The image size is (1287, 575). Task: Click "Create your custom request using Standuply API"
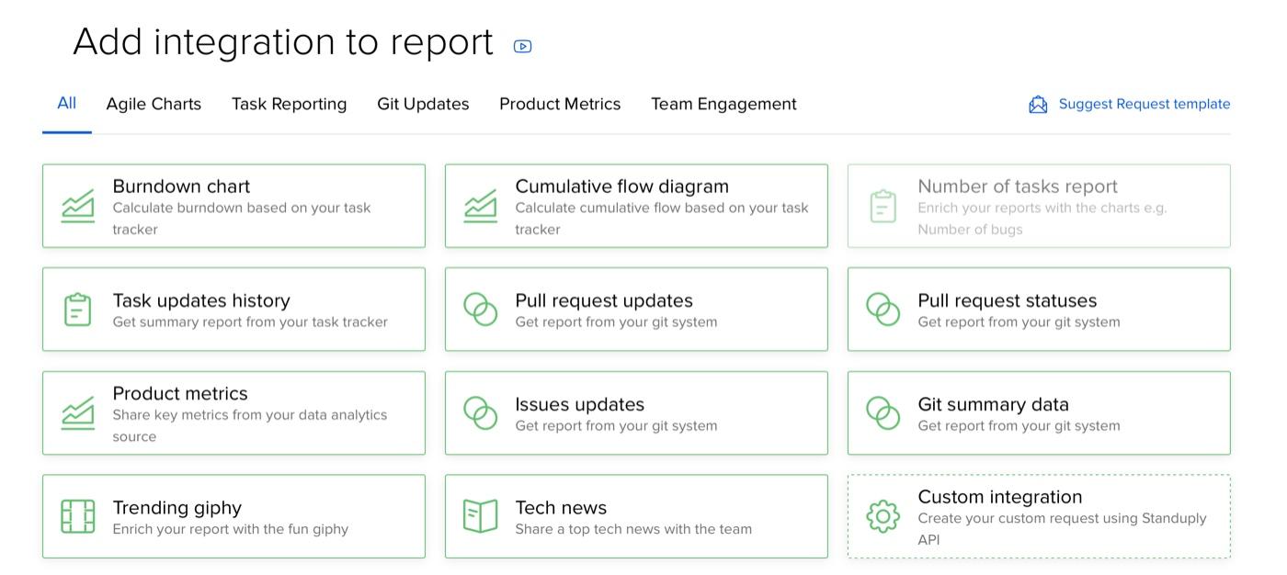coord(1062,529)
